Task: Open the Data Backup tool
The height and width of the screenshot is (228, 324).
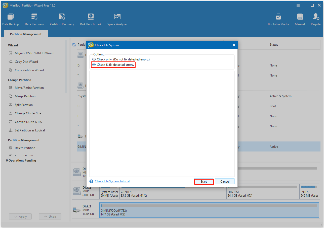Action: (x=11, y=20)
